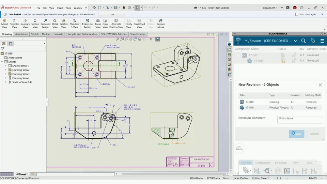Screen dimensions: 327x184
Task: Open the Biodapt ATA7 user dropdown
Action: click(x=282, y=8)
